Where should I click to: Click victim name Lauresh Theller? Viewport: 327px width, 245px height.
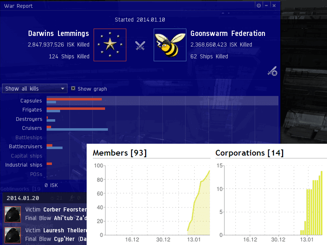tap(65, 230)
